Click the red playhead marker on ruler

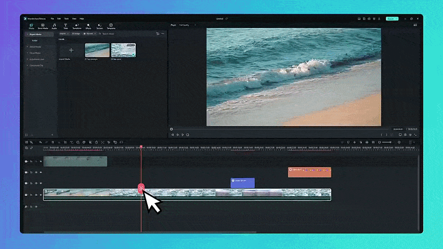click(x=141, y=147)
